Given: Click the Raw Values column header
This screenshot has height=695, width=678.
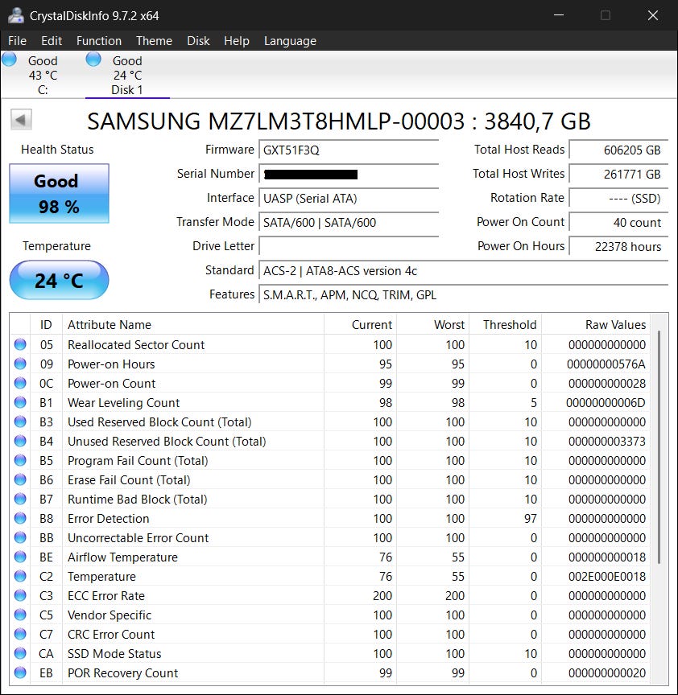Looking at the screenshot, I should coord(615,325).
